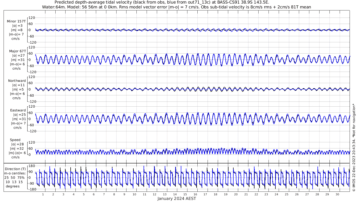Click the '|o| =28' value in Speed panel
This screenshot has height=204, width=357.
tap(17, 144)
